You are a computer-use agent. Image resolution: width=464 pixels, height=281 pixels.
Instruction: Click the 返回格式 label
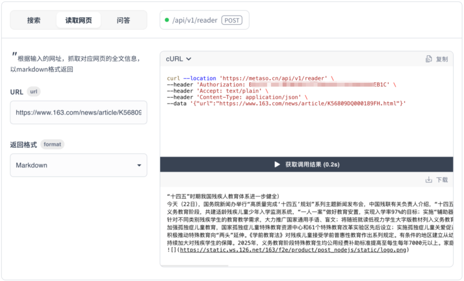(x=23, y=145)
